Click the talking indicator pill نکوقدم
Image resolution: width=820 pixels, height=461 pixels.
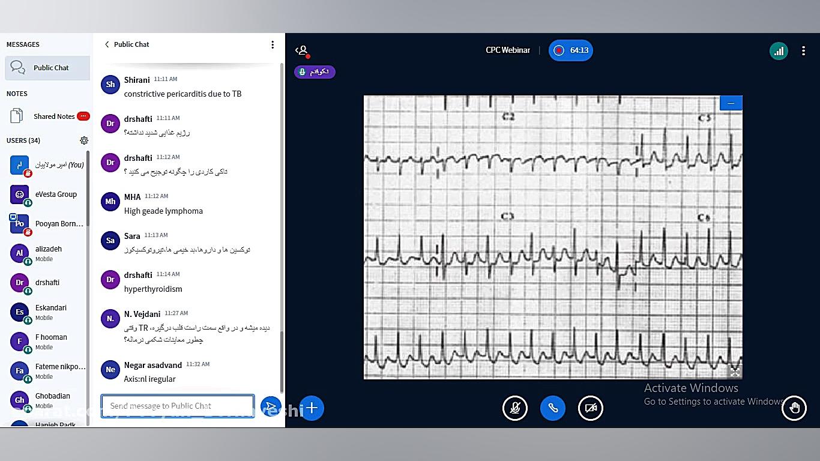pos(315,72)
